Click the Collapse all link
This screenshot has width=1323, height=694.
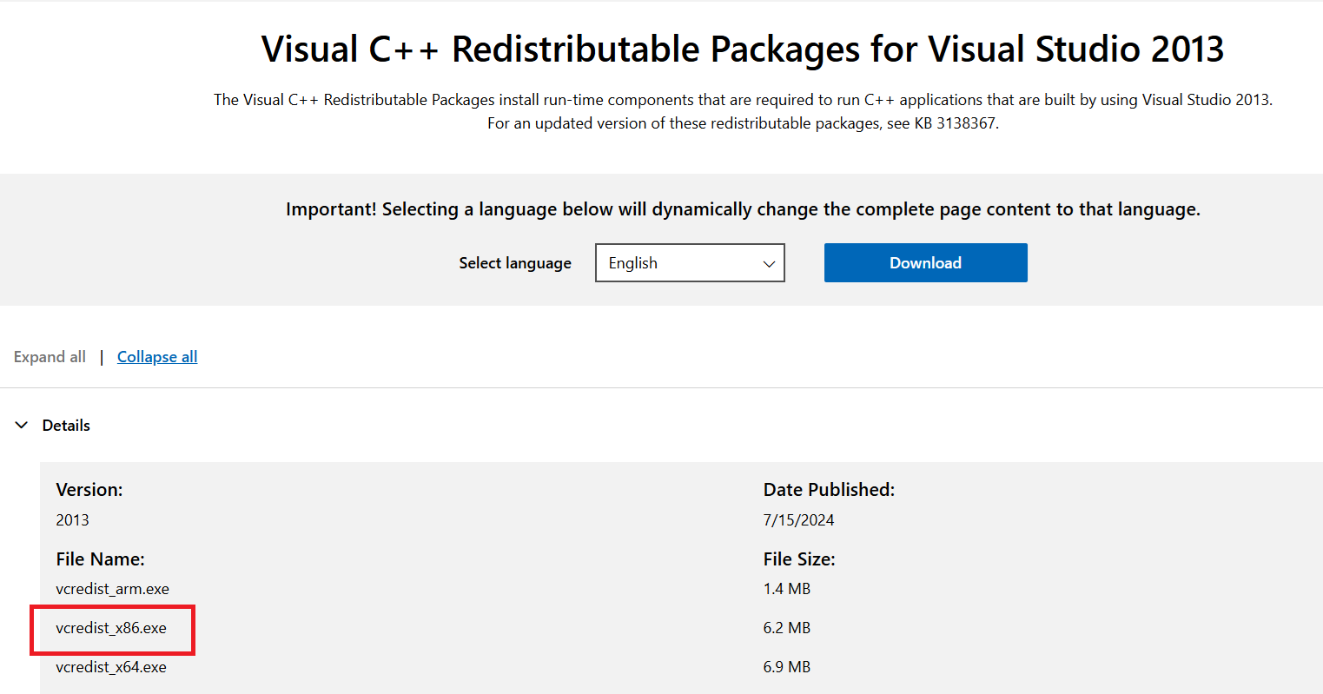(x=157, y=357)
